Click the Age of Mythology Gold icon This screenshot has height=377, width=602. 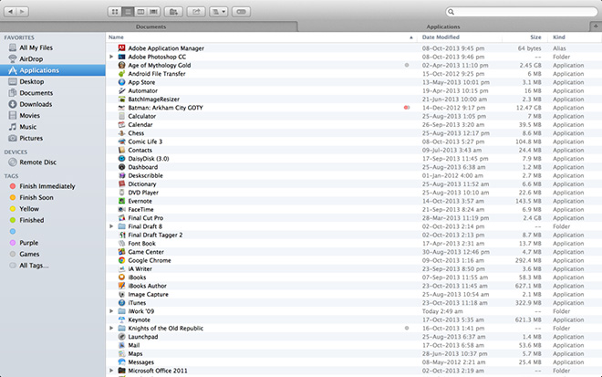point(121,65)
